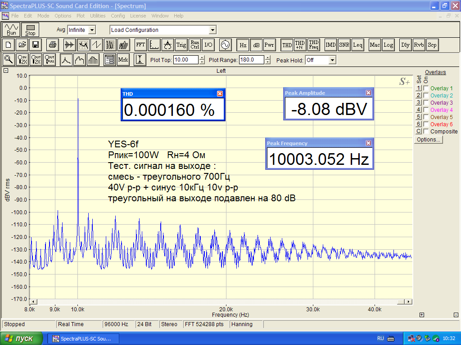Toggle the THD measurement display
Image resolution: width=461 pixels, height=345 pixels.
click(x=287, y=45)
